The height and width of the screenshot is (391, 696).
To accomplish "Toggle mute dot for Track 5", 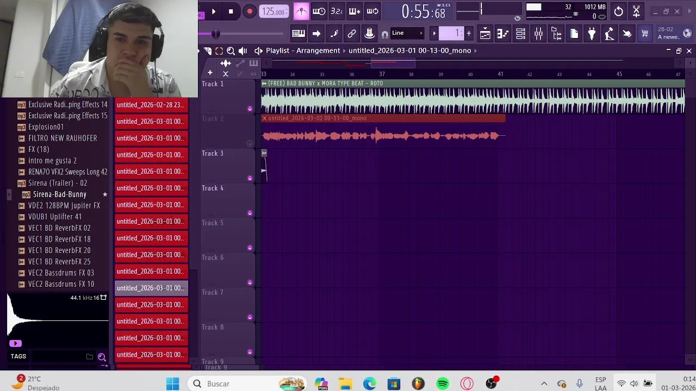I will (250, 248).
